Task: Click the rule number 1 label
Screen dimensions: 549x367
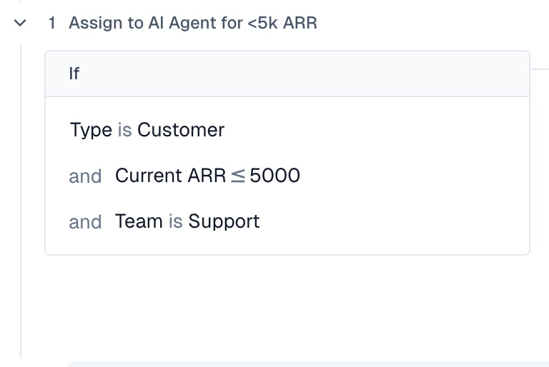Action: pos(51,23)
